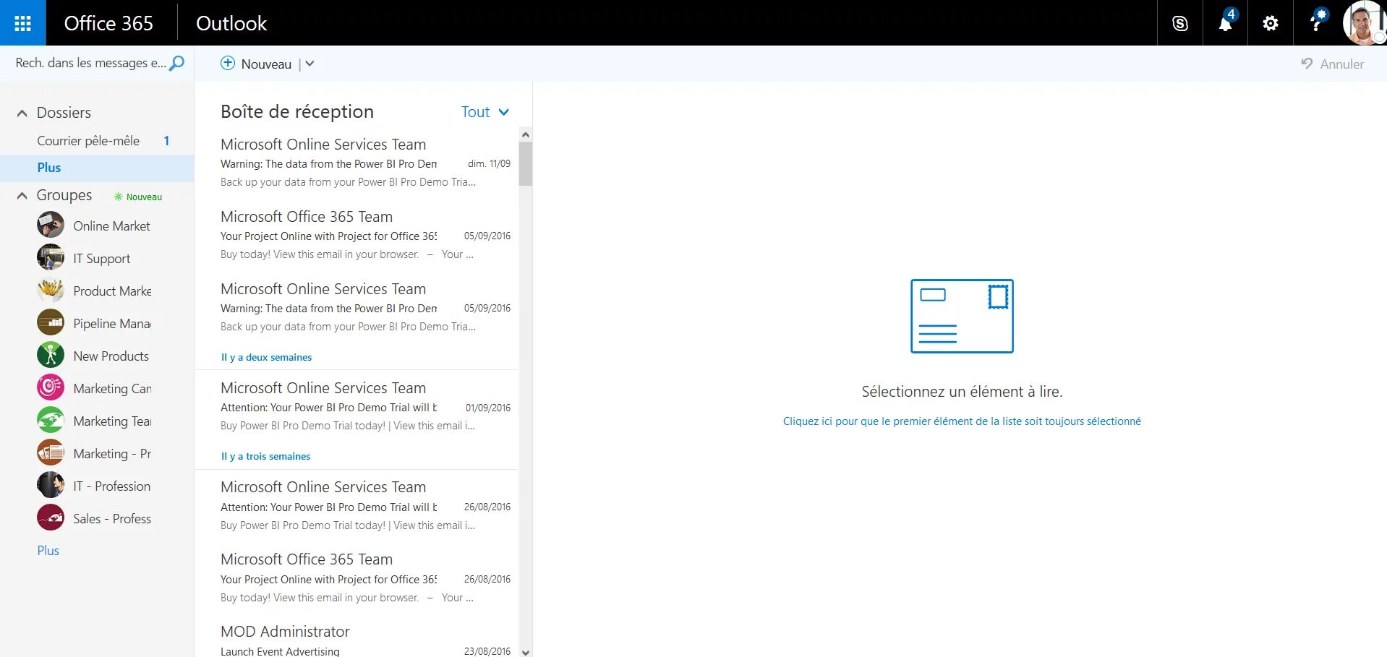Image resolution: width=1387 pixels, height=657 pixels.
Task: Click the search magnifier icon
Action: (176, 63)
